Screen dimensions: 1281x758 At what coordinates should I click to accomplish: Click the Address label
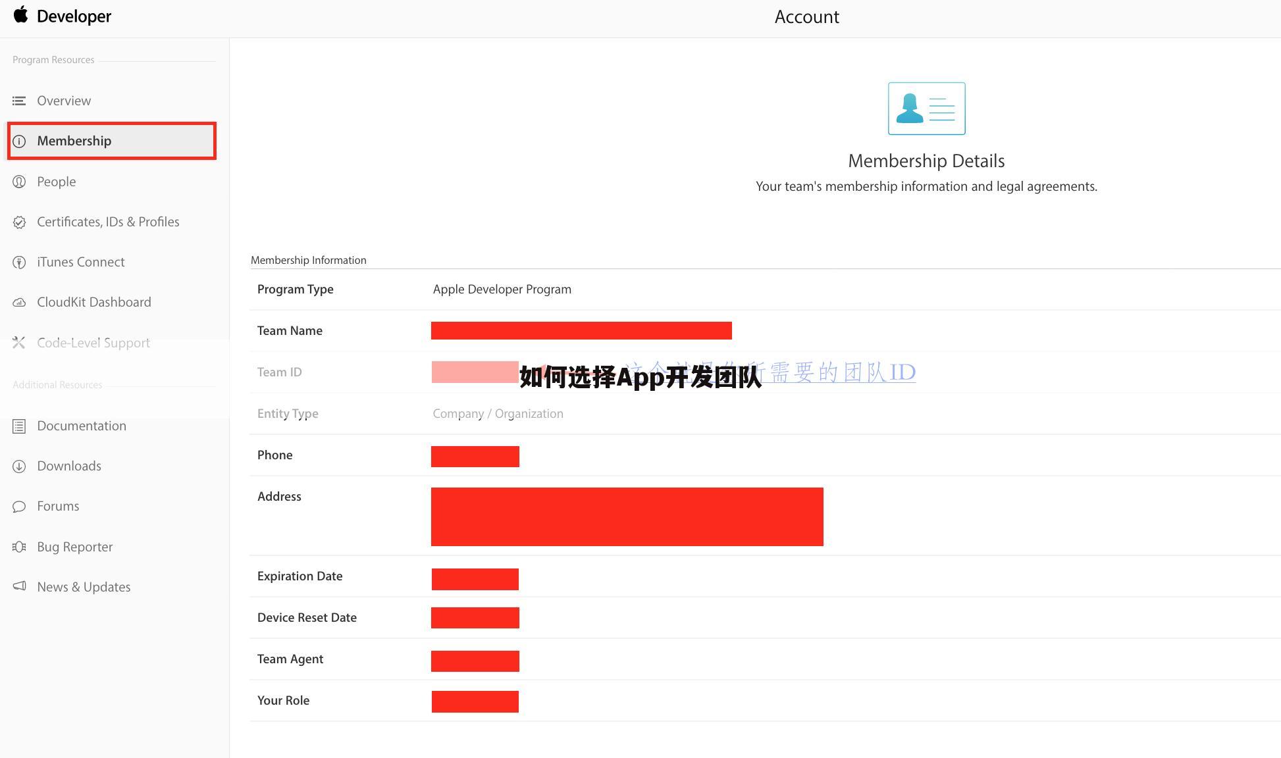pos(279,496)
